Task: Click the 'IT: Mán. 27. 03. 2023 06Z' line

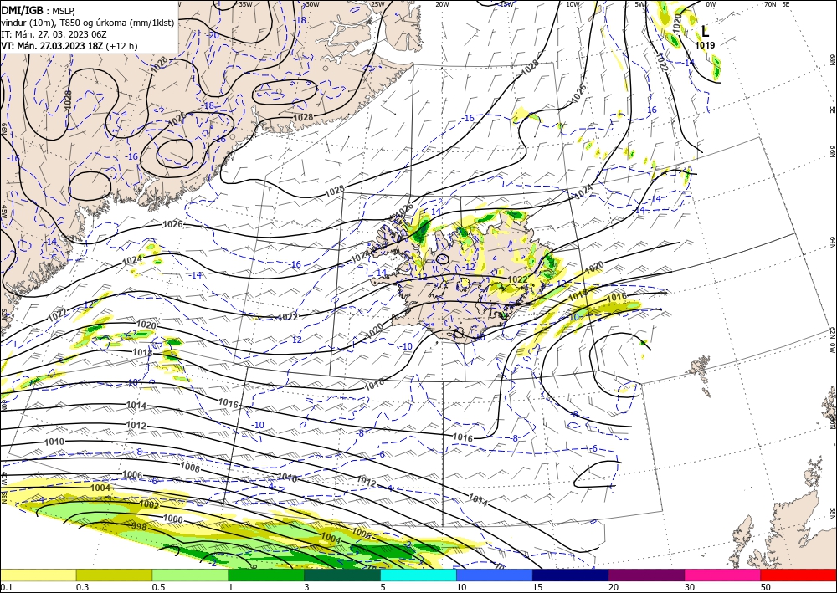Action: coord(54,34)
